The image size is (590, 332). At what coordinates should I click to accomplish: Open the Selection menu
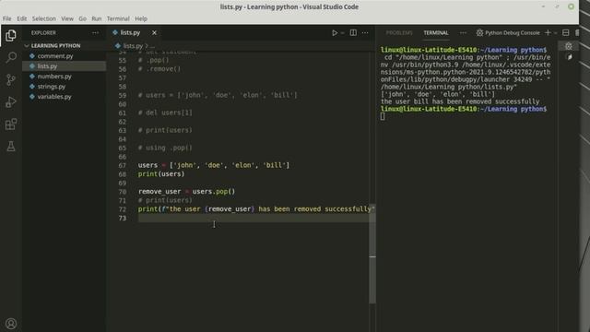pyautogui.click(x=43, y=18)
